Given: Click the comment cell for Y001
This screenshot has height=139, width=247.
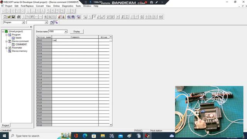Looking at the screenshot, I should (75, 44).
